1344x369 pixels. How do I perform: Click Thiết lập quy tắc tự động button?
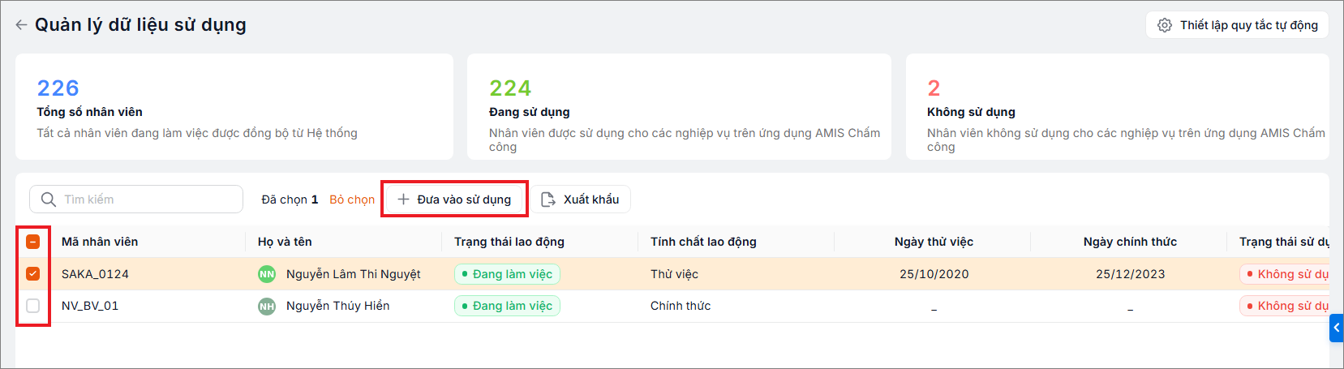[x=1237, y=25]
